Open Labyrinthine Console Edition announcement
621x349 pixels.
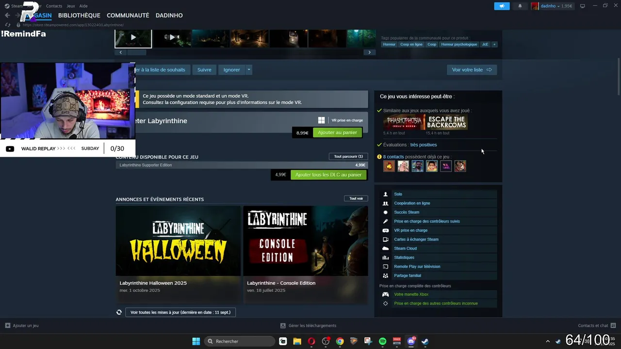306,254
